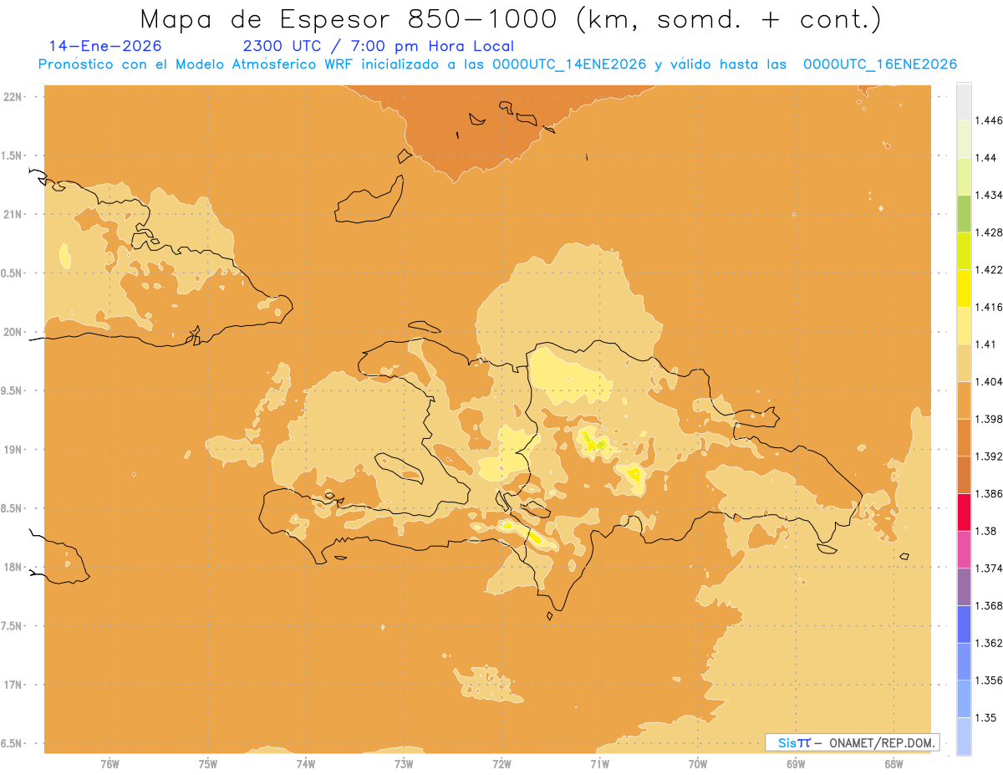The image size is (1003, 775).
Task: Click the latitude axis label '9.5N'
Action: 12,390
